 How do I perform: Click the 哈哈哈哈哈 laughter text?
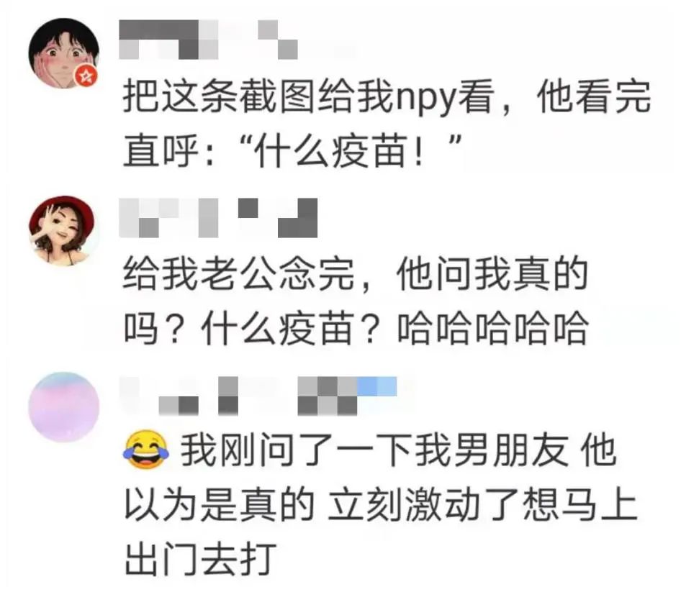493,329
